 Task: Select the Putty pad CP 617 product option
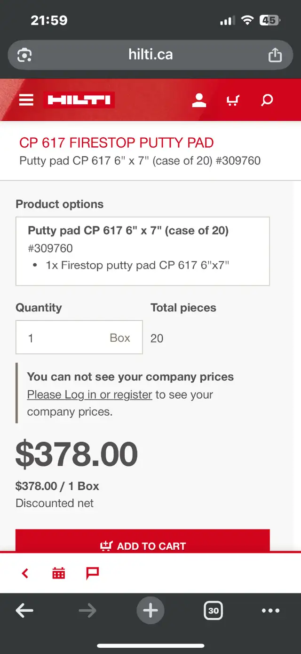(143, 251)
